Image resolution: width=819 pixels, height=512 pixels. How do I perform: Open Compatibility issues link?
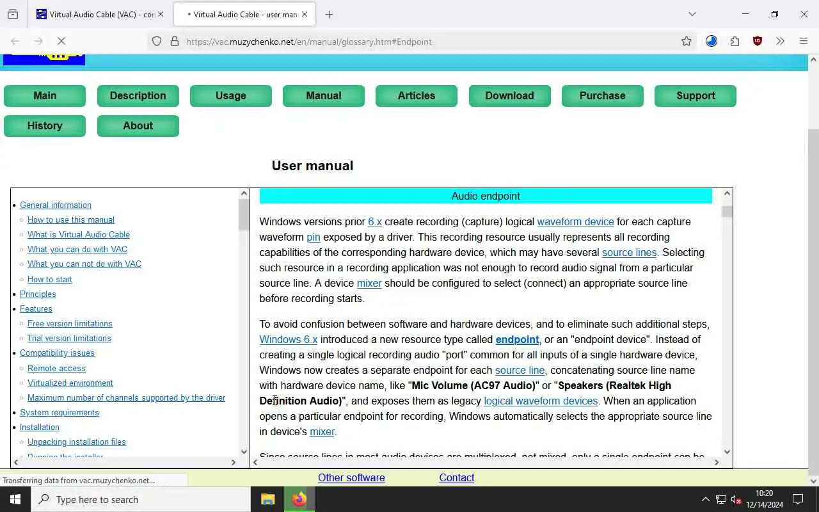click(x=57, y=353)
